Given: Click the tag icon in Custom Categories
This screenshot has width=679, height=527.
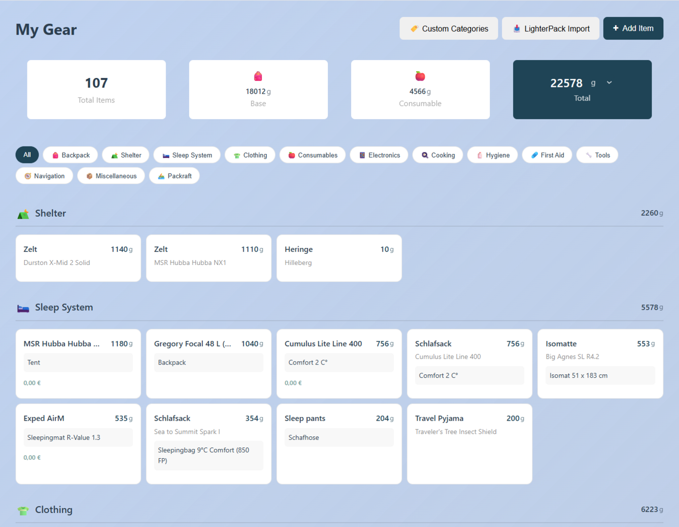Looking at the screenshot, I should [414, 29].
